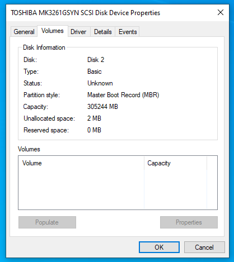
Task: Click the 'Reserved space:' label
Action: click(x=46, y=130)
